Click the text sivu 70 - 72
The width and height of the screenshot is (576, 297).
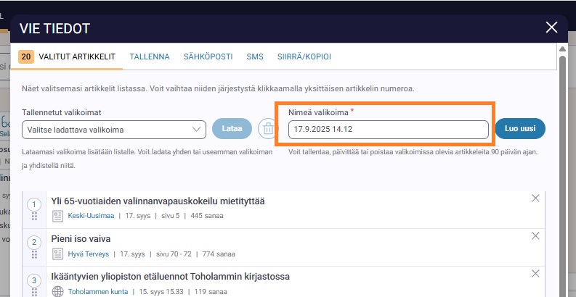(174, 254)
